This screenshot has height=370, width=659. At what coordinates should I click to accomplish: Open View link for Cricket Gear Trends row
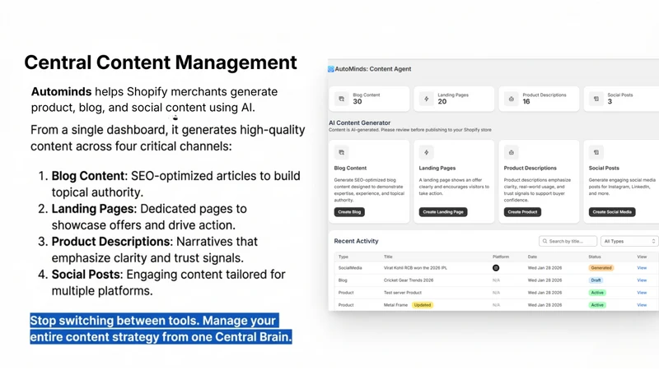coord(642,280)
